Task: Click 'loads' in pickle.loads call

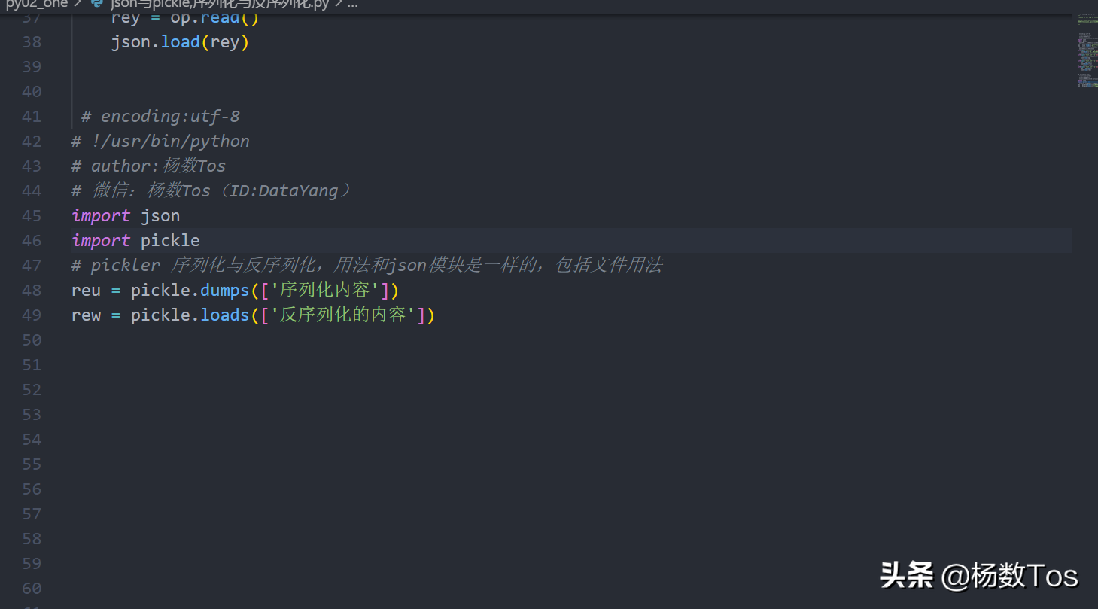Action: click(224, 315)
